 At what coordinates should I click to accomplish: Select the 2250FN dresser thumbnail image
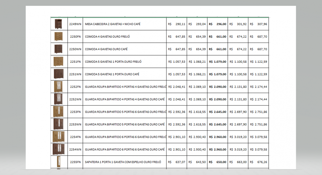[58, 36]
